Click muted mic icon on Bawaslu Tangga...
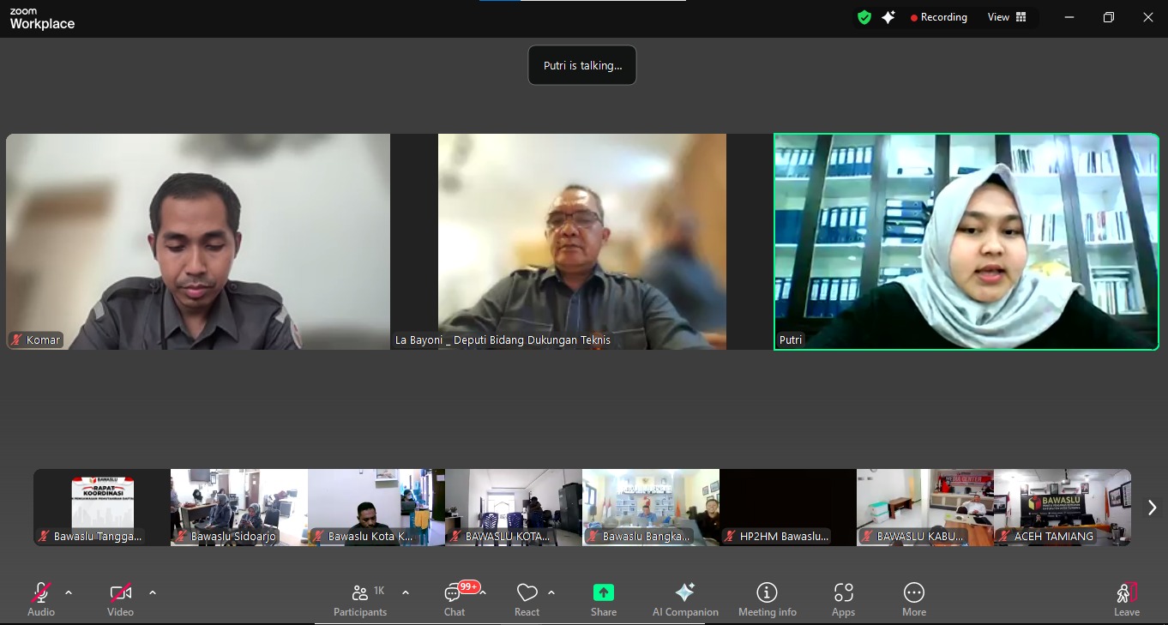The image size is (1168, 625). (44, 537)
